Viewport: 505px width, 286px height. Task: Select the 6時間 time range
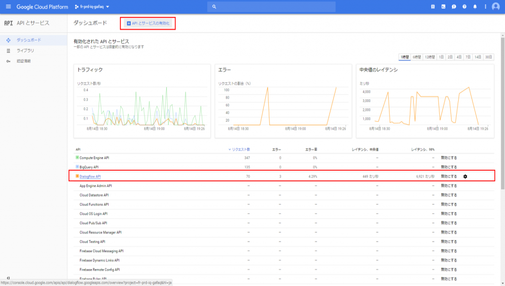[x=417, y=57]
